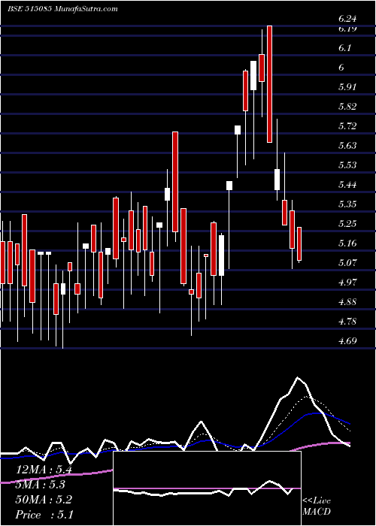Select the 5.82 price level label
The image size is (376, 526).
pos(347,107)
